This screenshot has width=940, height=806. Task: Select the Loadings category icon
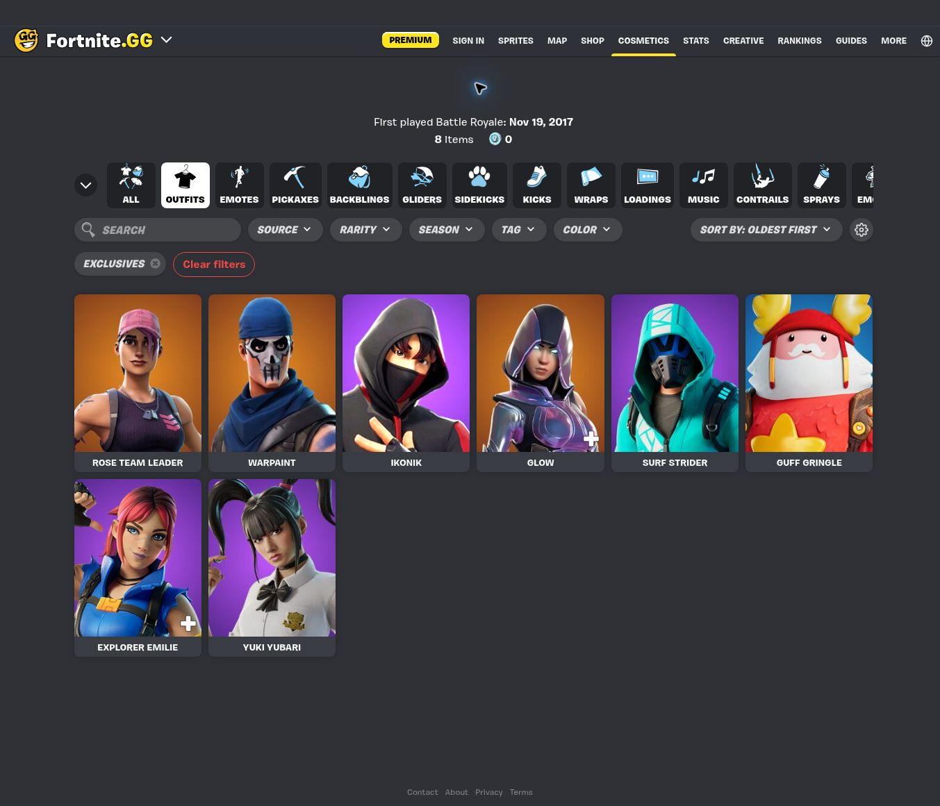(x=648, y=185)
